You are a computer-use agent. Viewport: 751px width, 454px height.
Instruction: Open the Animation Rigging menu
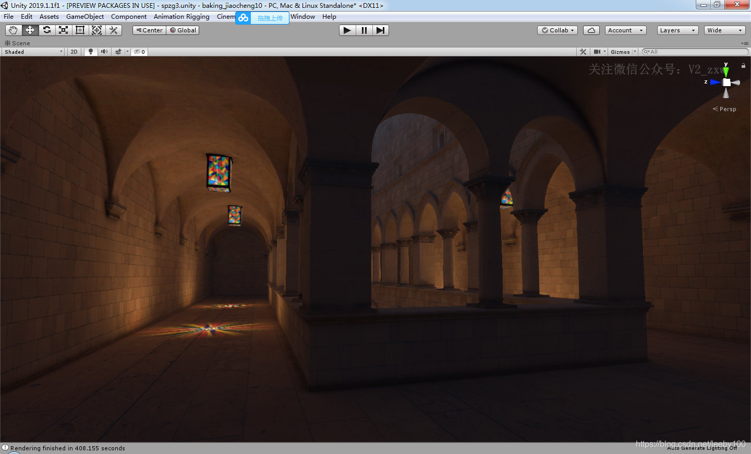[x=181, y=17]
